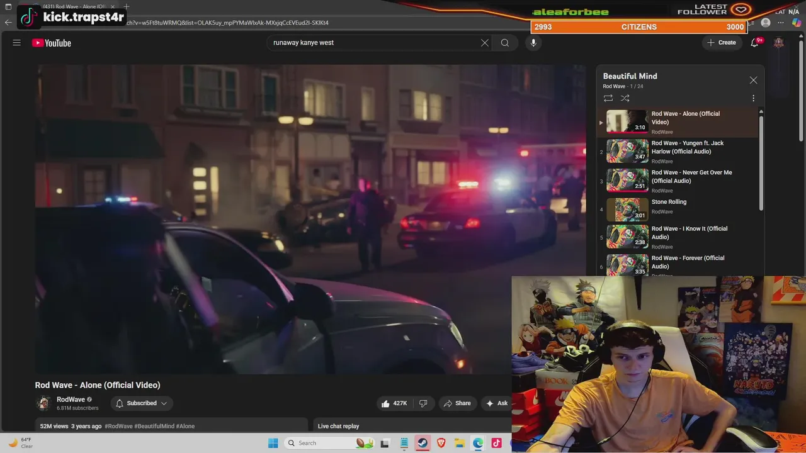Open the account avatar menu in YouTube

779,43
